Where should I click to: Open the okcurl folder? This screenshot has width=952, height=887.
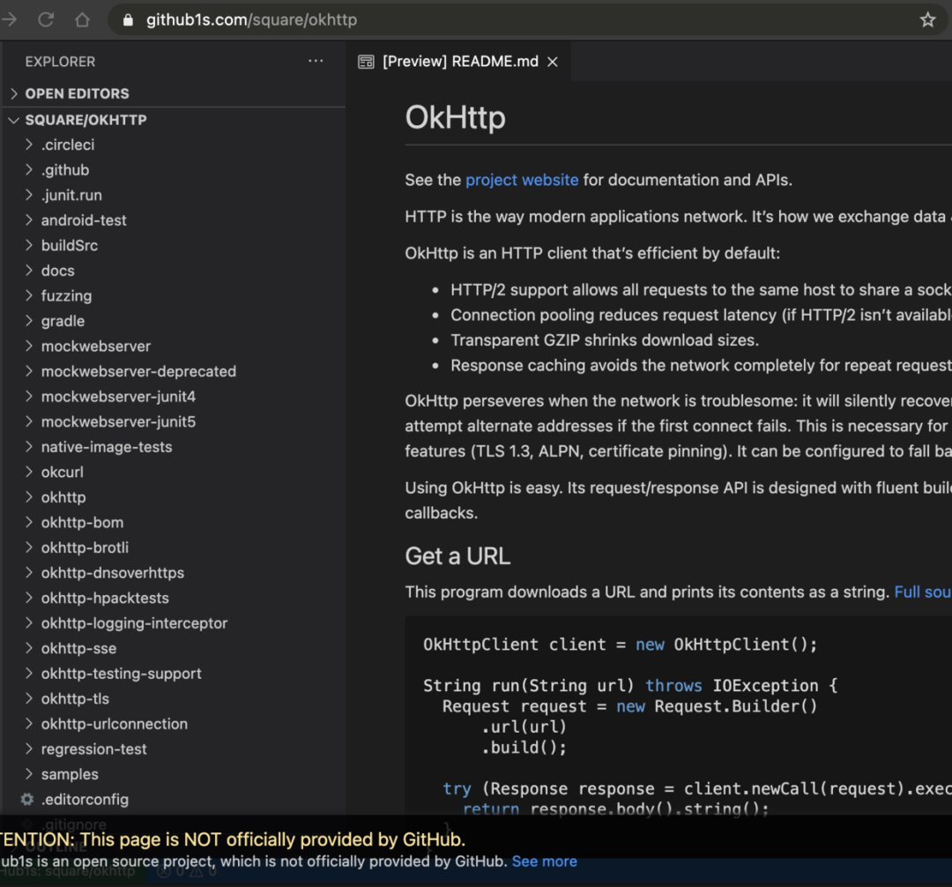(x=173, y=473)
